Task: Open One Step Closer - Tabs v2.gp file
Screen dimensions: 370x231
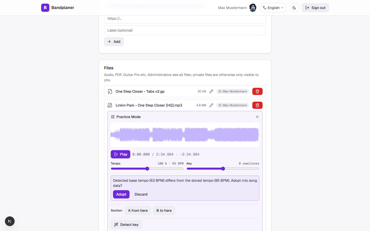Action: click(140, 91)
